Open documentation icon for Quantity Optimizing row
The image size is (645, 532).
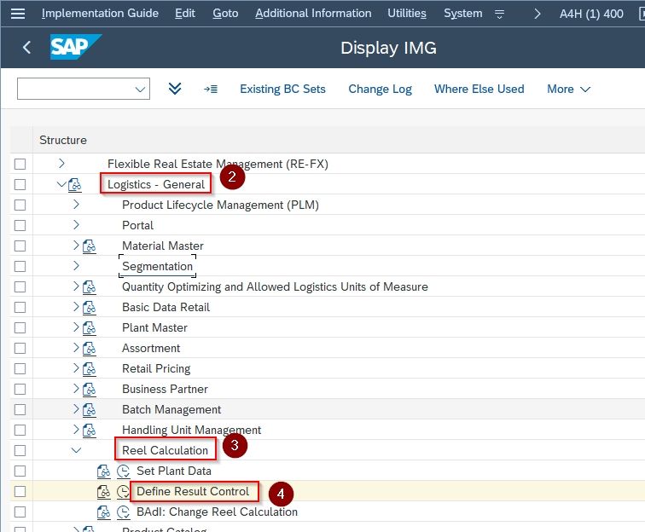[90, 286]
